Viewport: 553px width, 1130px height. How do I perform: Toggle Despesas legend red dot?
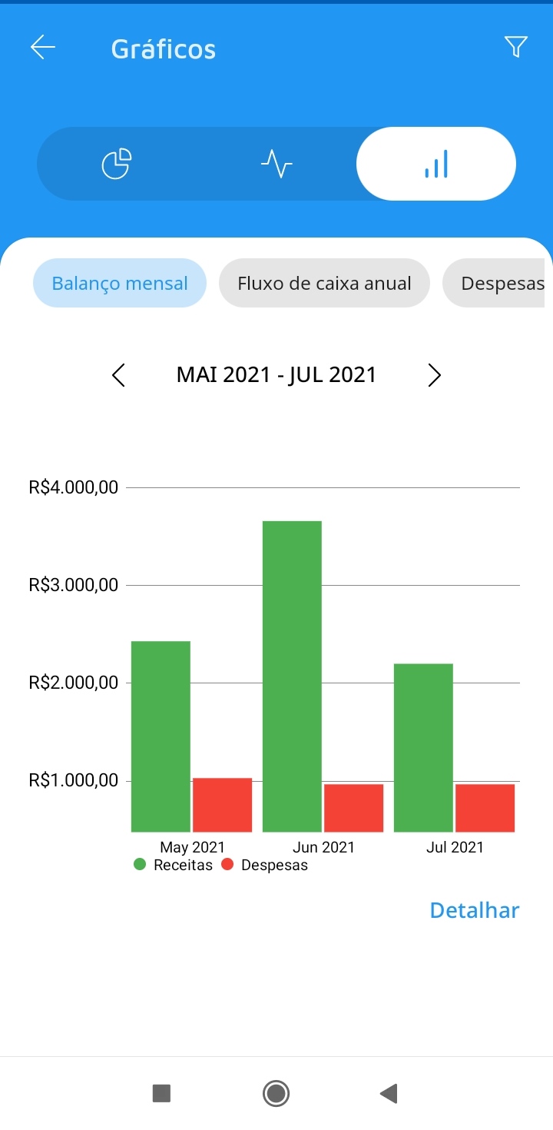point(227,864)
